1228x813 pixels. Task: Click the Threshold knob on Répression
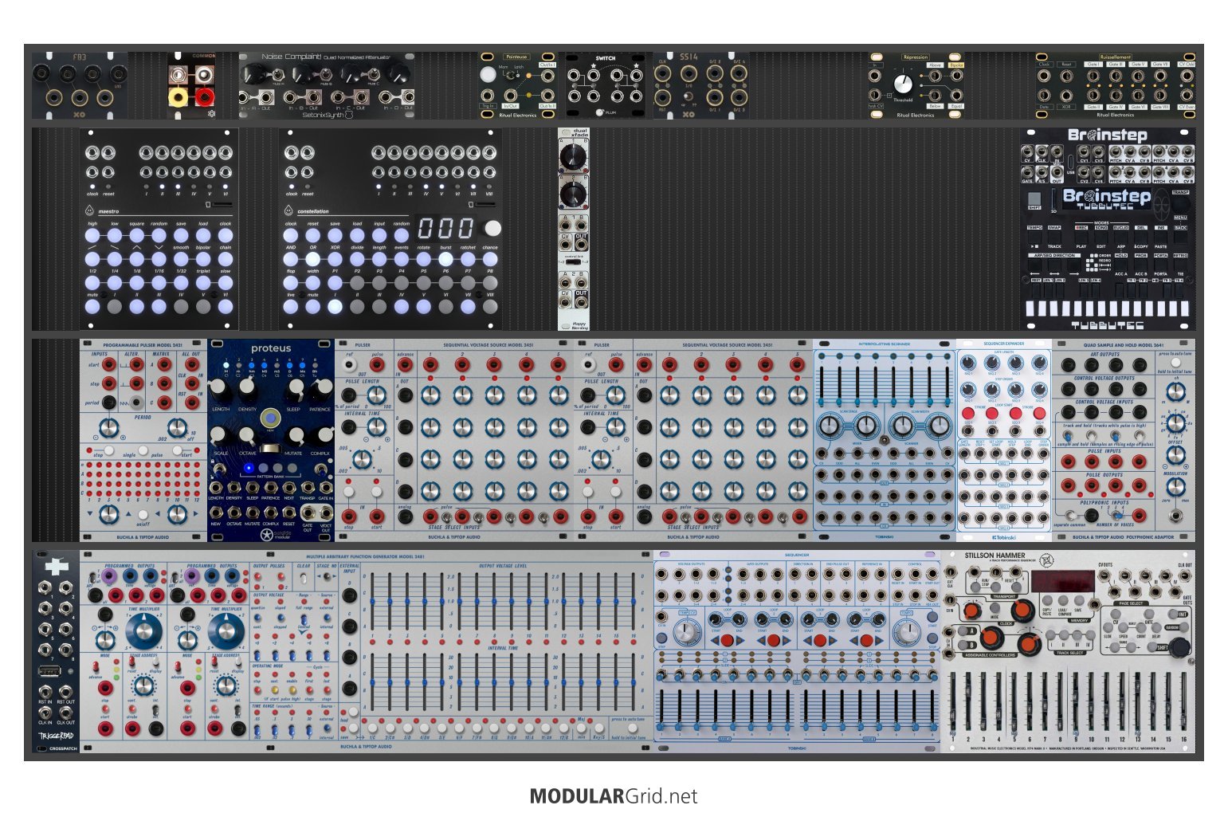click(903, 84)
